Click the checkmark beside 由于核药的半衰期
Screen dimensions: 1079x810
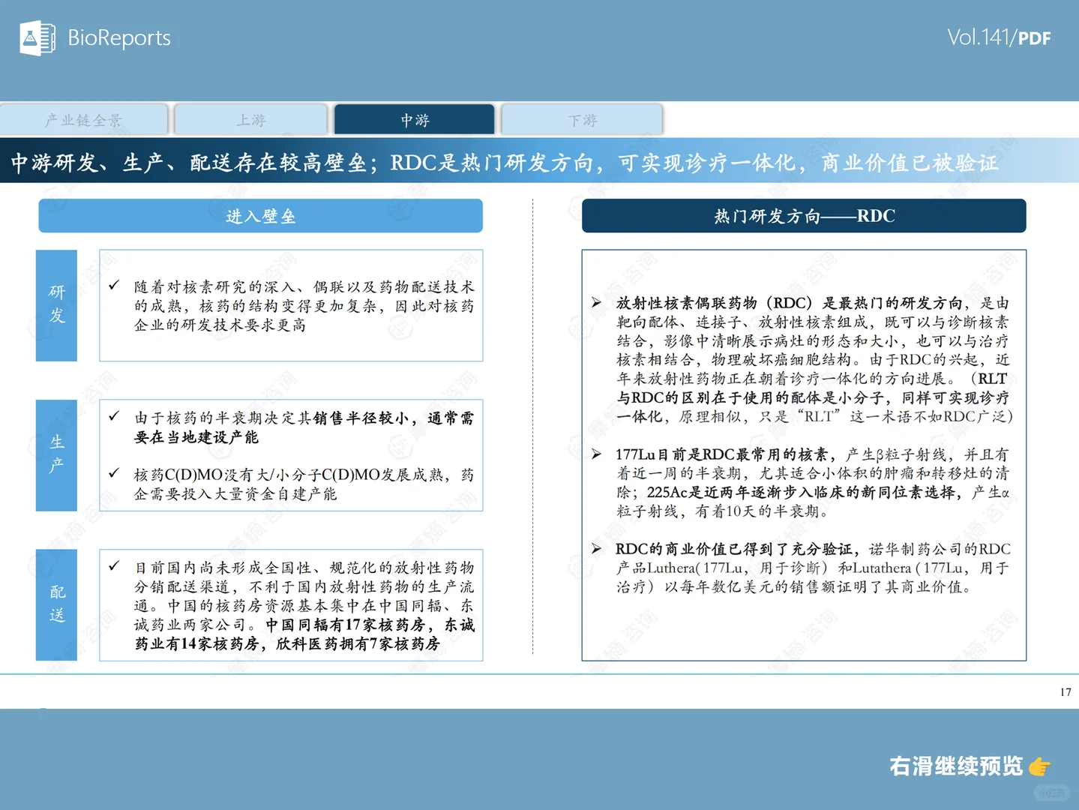114,417
